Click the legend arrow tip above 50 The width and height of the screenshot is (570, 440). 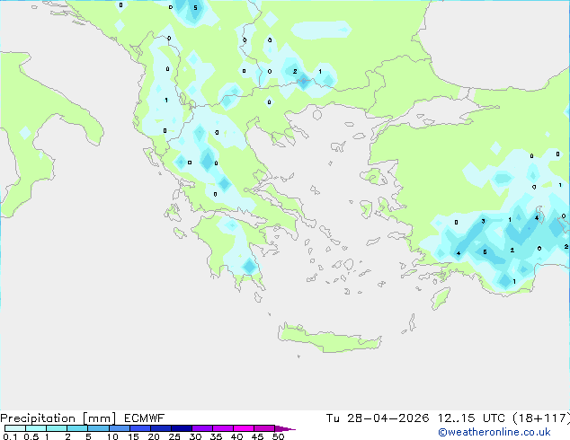285,428
